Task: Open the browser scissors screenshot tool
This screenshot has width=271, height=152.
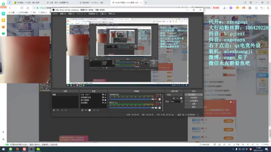Action: click(224, 8)
